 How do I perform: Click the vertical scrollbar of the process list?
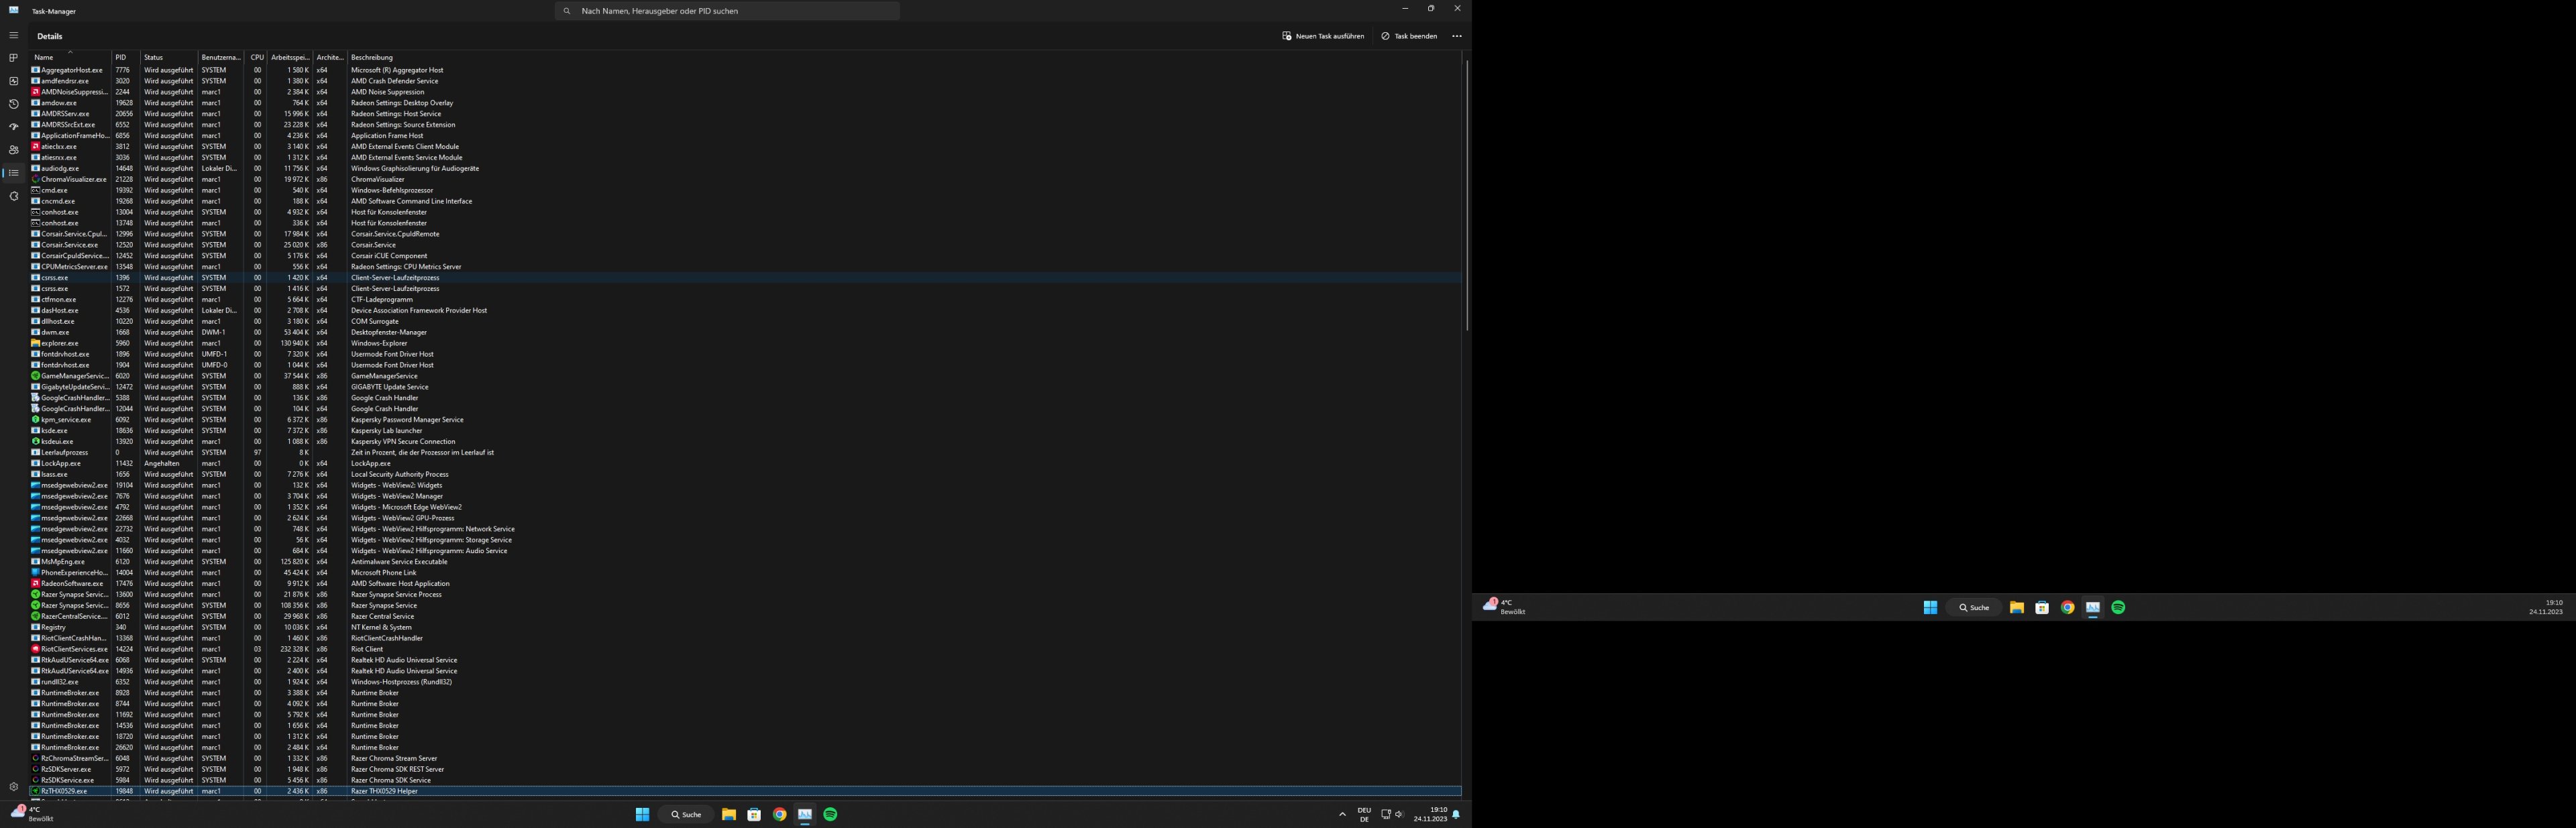tap(1467, 195)
